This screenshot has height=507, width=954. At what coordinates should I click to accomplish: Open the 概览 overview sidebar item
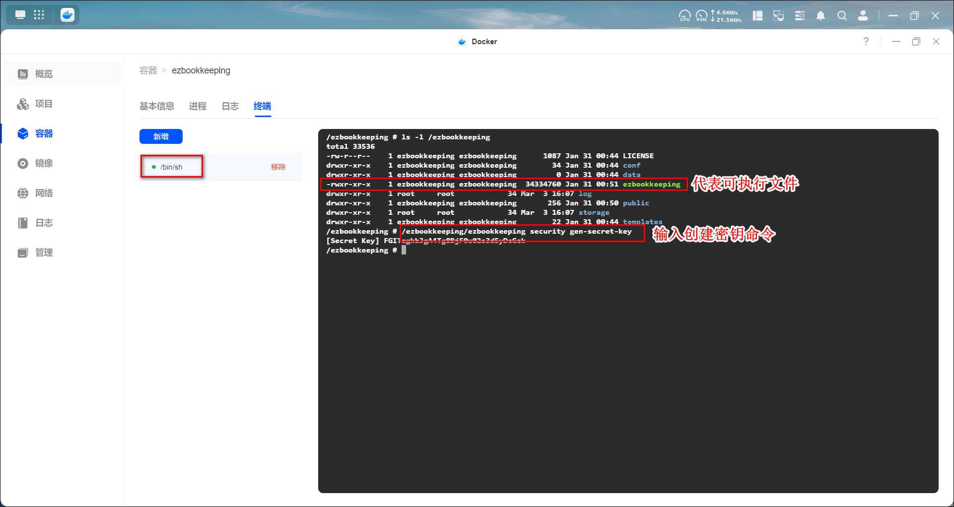(x=44, y=74)
